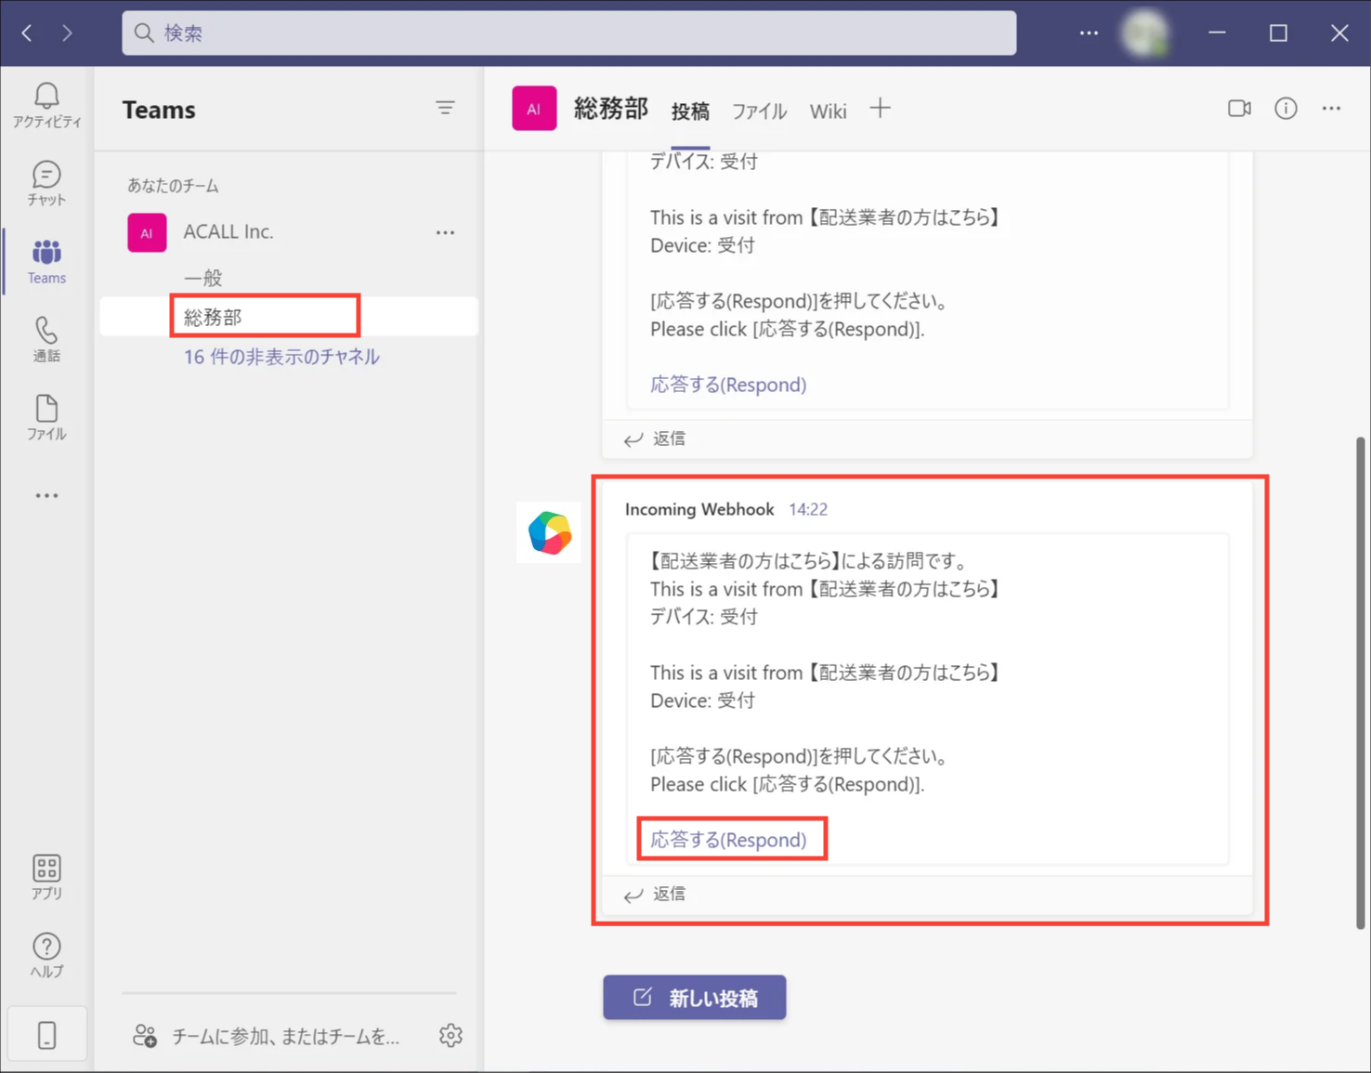1371x1073 pixels.
Task: Click the conversation vertical scrollbar
Action: [1360, 683]
